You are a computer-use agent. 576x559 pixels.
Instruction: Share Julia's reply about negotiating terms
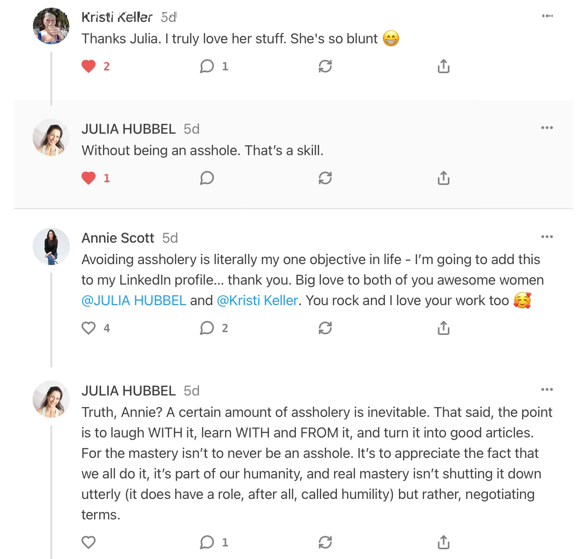coord(444,542)
